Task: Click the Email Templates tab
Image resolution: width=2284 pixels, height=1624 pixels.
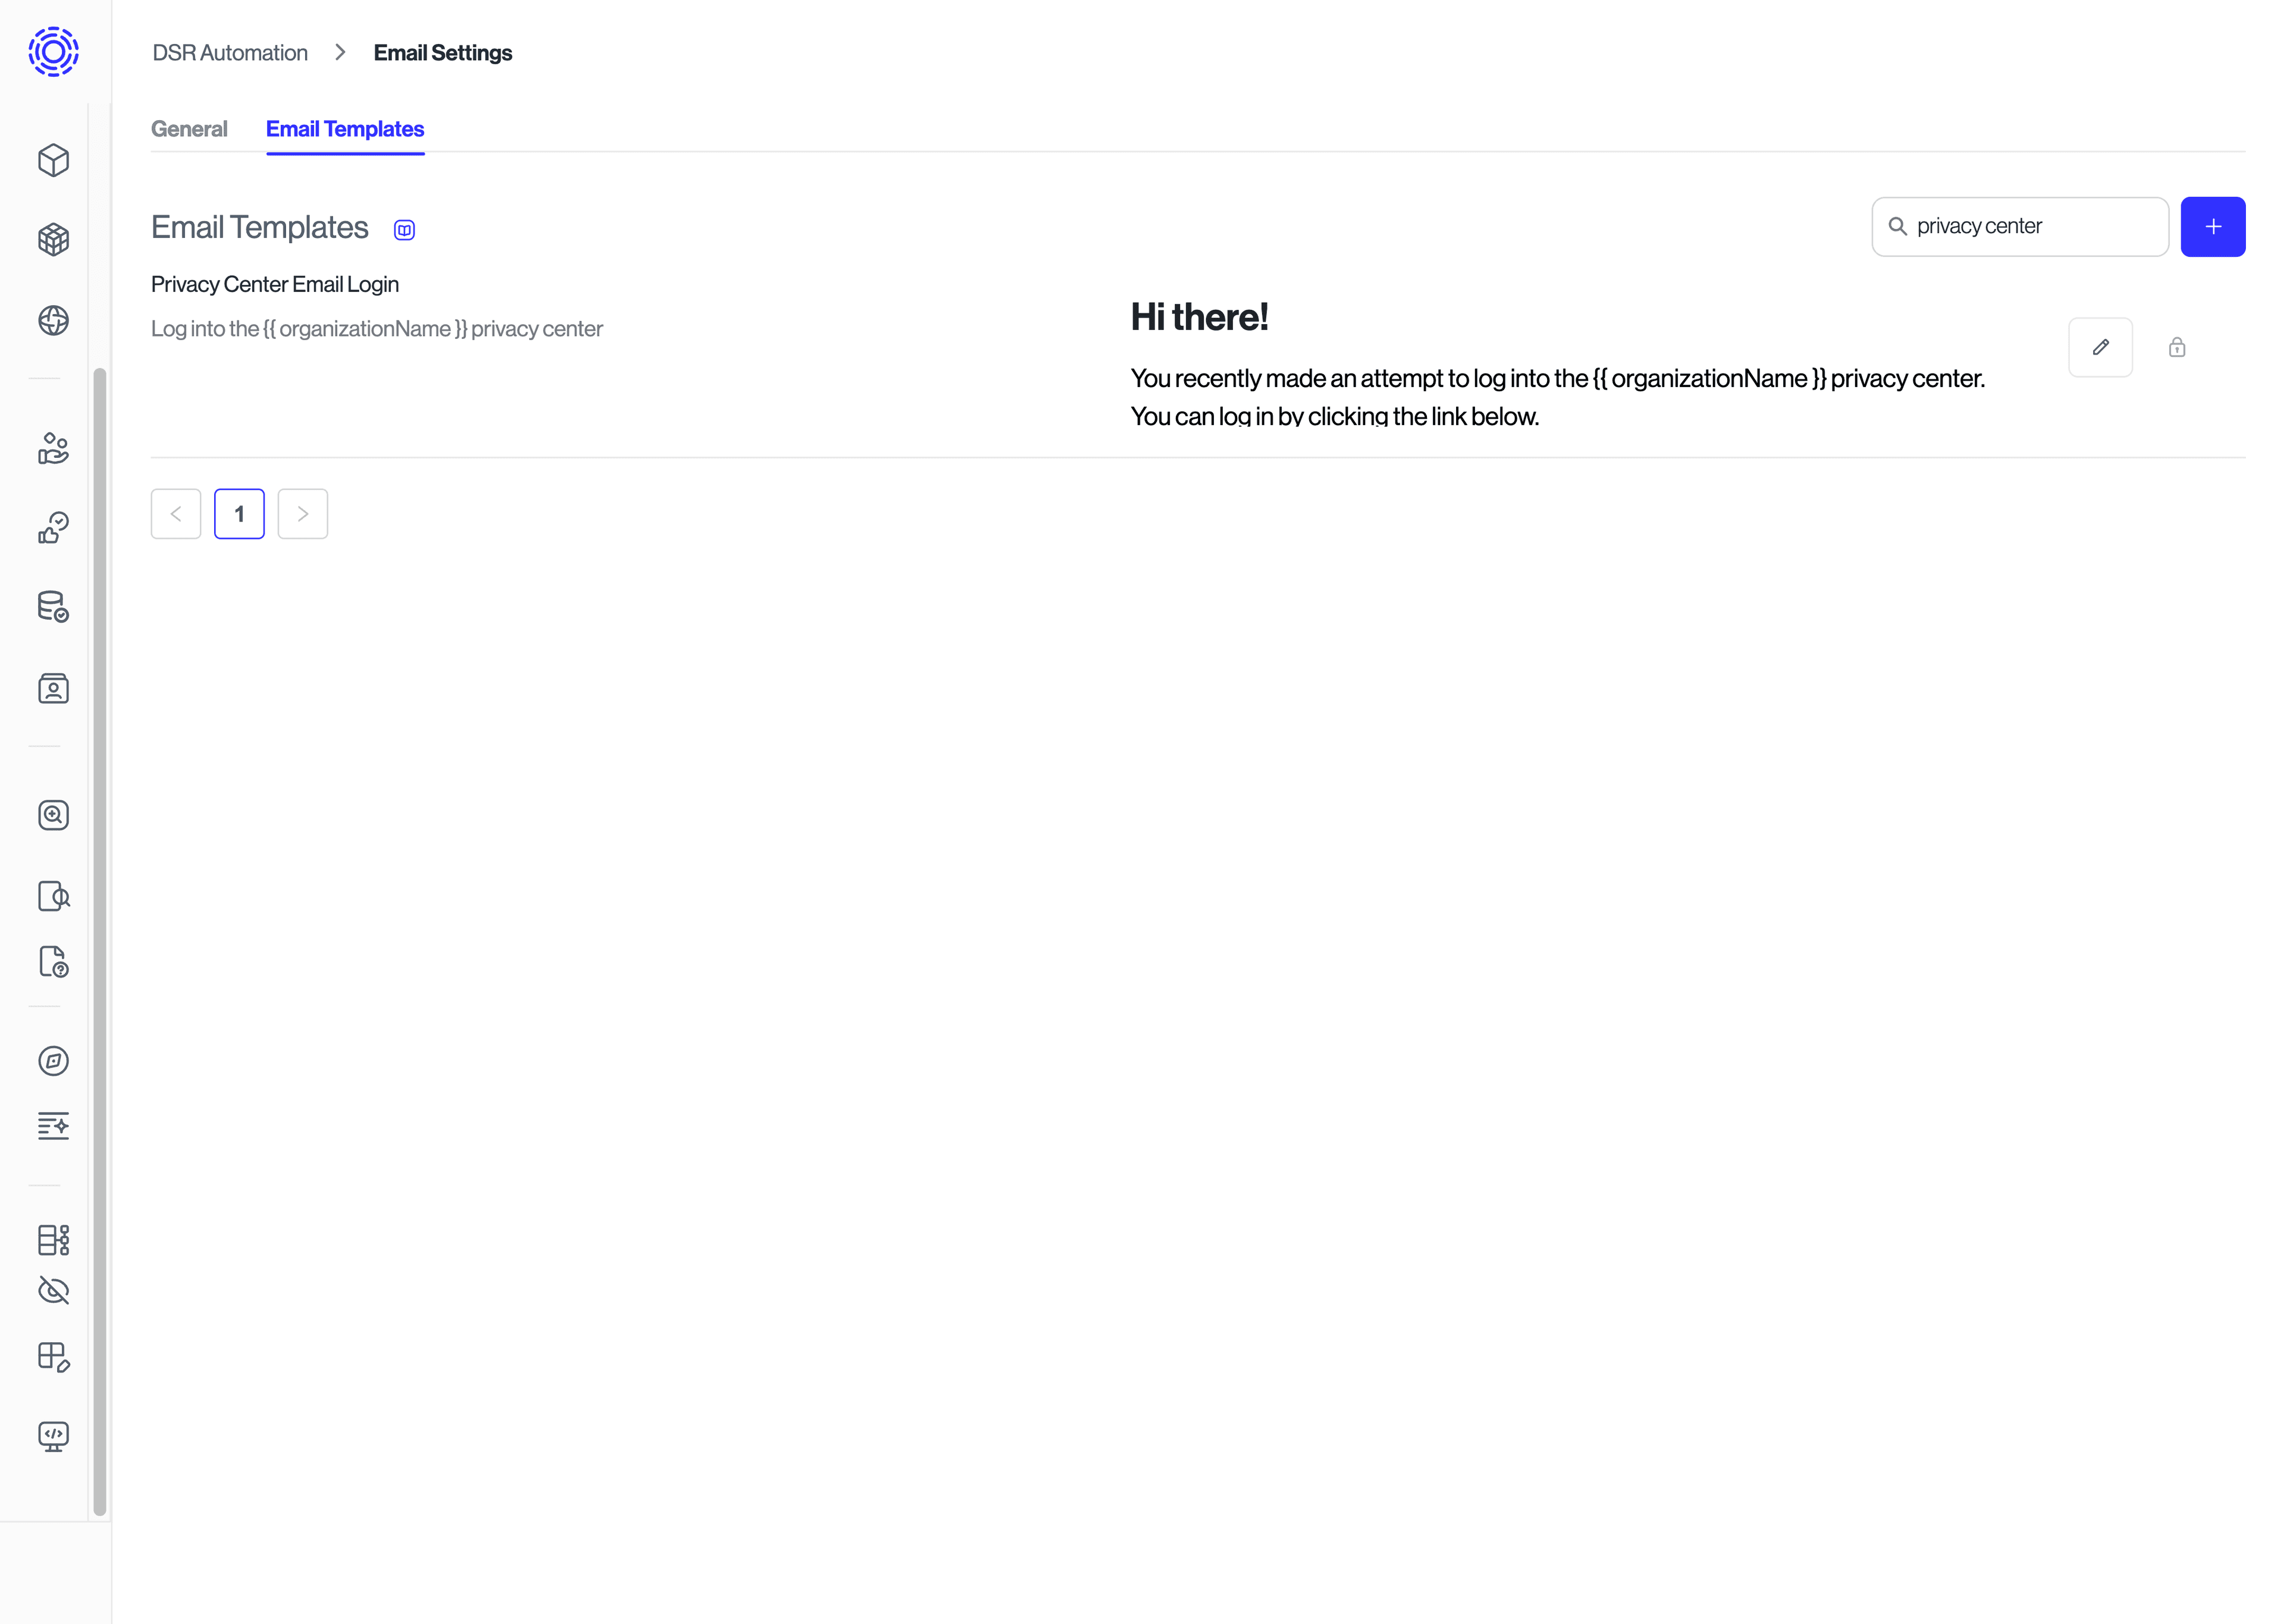Action: coord(344,128)
